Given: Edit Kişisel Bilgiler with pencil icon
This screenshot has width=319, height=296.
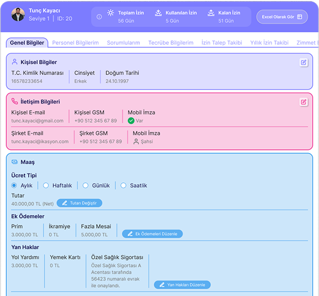Looking at the screenshot, I should point(304,62).
